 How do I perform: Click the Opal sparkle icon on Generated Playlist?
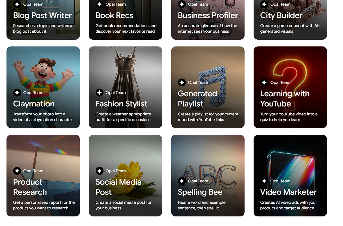tap(182, 82)
